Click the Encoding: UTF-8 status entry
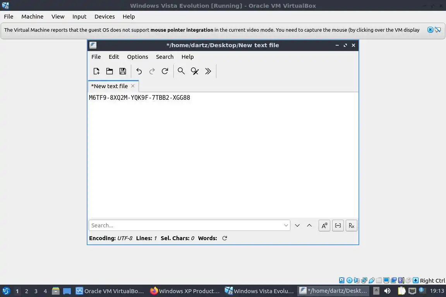Screen dimensions: 446x297 tap(111, 238)
